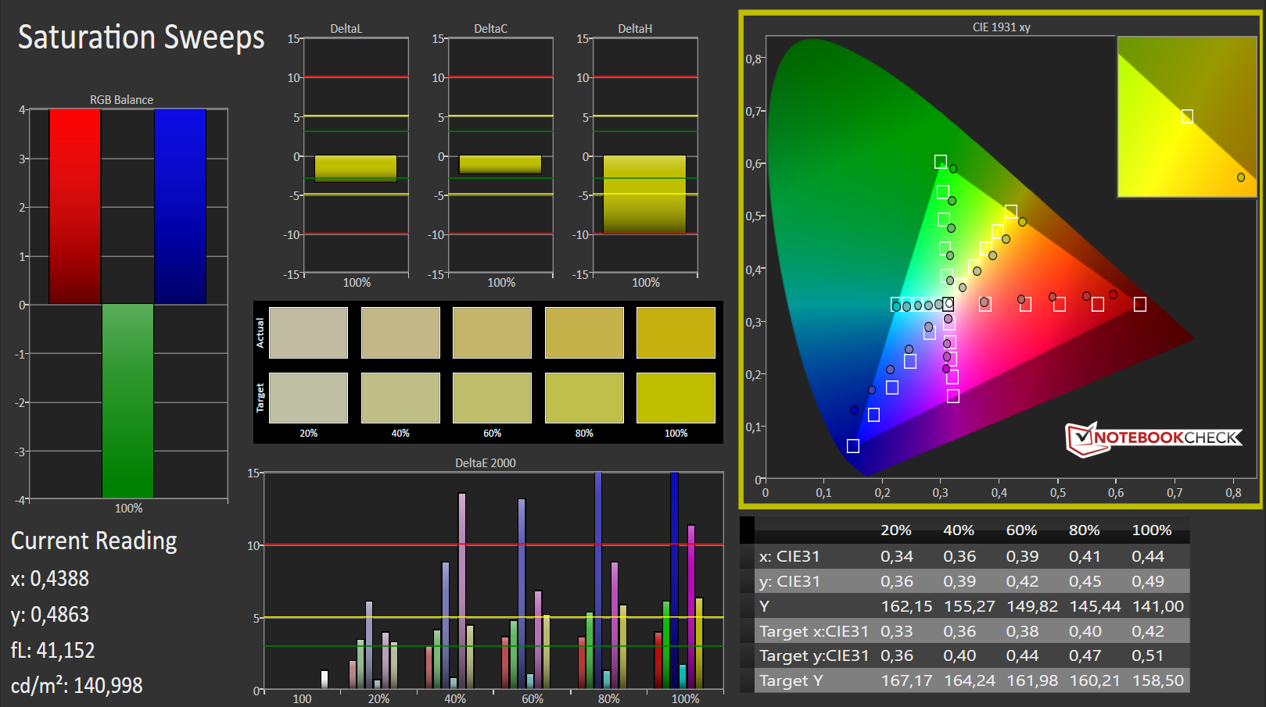Image resolution: width=1266 pixels, height=707 pixels.
Task: Click the 'DeltaE 2000' chart title
Action: pyautogui.click(x=486, y=463)
